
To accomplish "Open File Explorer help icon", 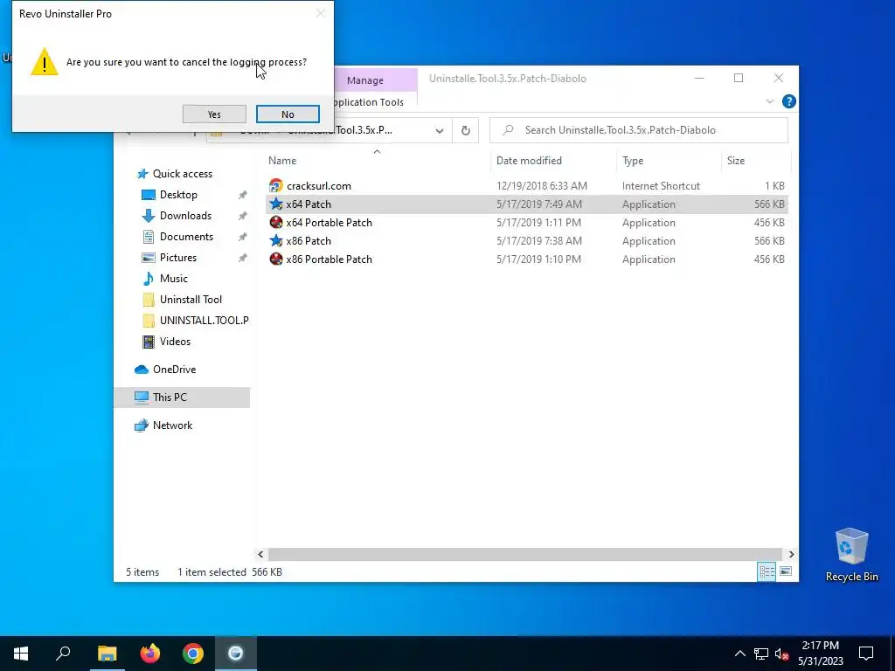I will coord(789,101).
